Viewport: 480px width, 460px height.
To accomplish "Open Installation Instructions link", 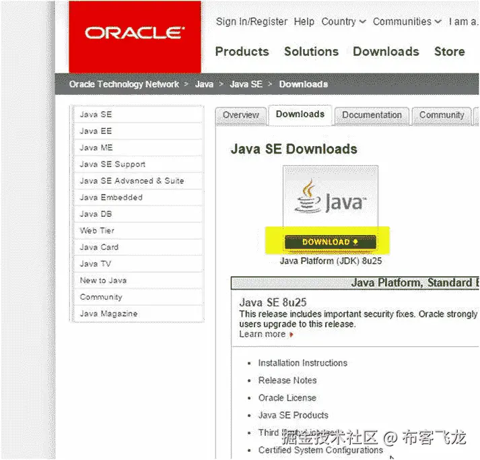I will coord(302,363).
